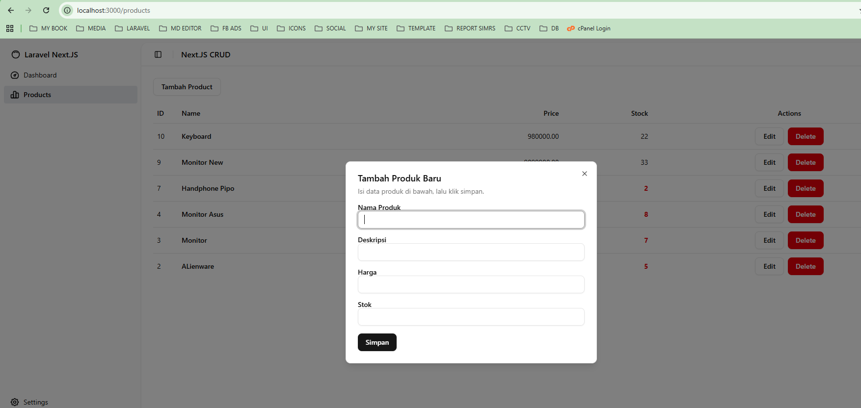Close the Tambah Produk Baru dialog
Image resolution: width=861 pixels, height=408 pixels.
tap(585, 174)
